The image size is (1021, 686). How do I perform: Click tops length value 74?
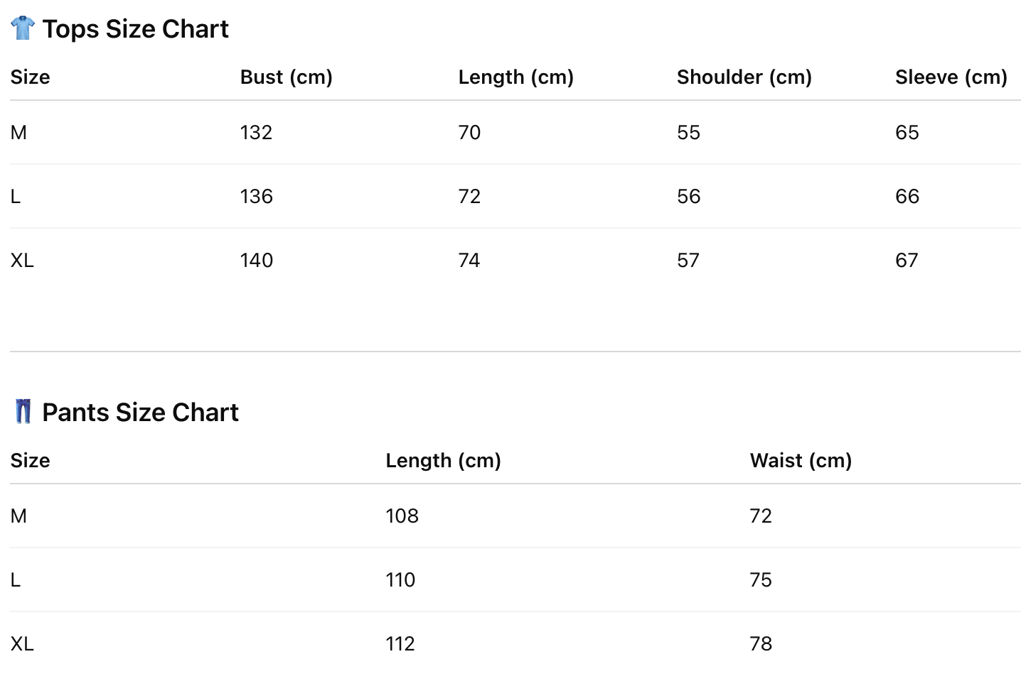469,260
